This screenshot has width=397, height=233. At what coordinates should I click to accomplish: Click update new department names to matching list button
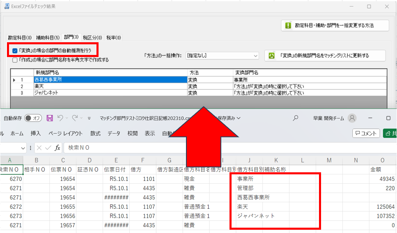tap(325, 56)
